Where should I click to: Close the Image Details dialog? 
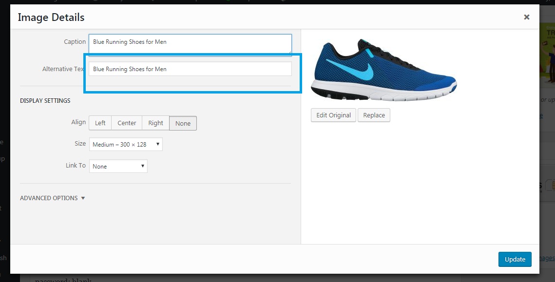[526, 17]
